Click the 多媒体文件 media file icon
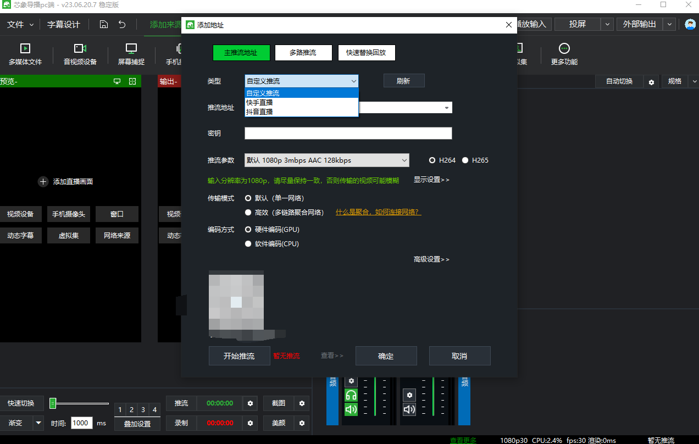 (25, 49)
